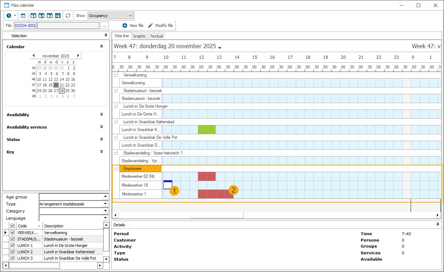
Task: Click the clock icon in the toolbar
Action: (x=9, y=16)
